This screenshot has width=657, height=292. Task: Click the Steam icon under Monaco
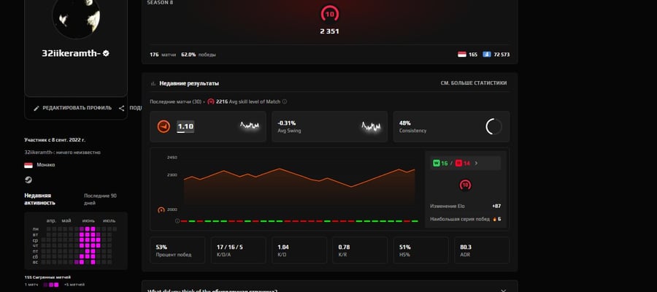28,180
